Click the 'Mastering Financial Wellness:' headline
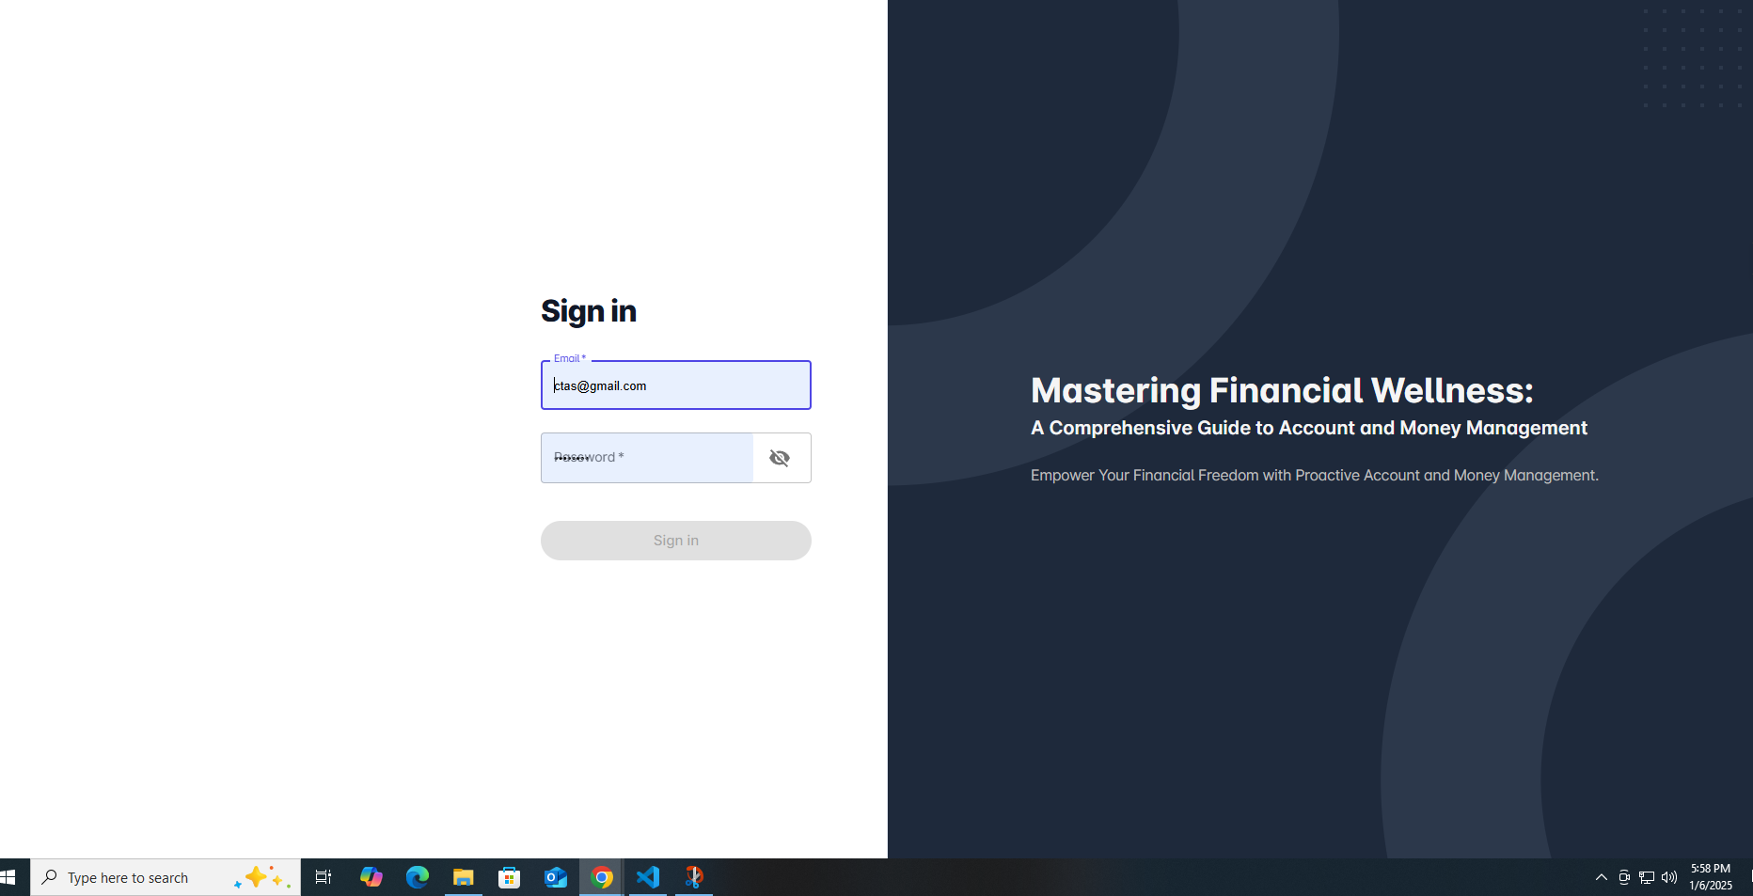This screenshot has width=1753, height=896. [x=1282, y=390]
